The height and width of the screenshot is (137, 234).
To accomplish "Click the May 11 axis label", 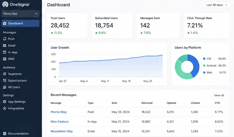I will [105, 81].
